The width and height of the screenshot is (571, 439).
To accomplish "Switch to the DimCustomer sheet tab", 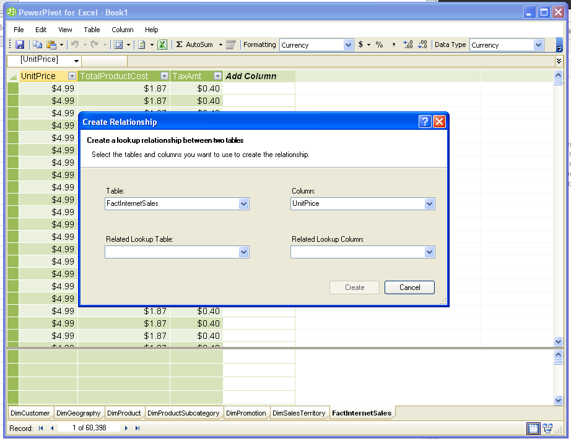I will [30, 413].
